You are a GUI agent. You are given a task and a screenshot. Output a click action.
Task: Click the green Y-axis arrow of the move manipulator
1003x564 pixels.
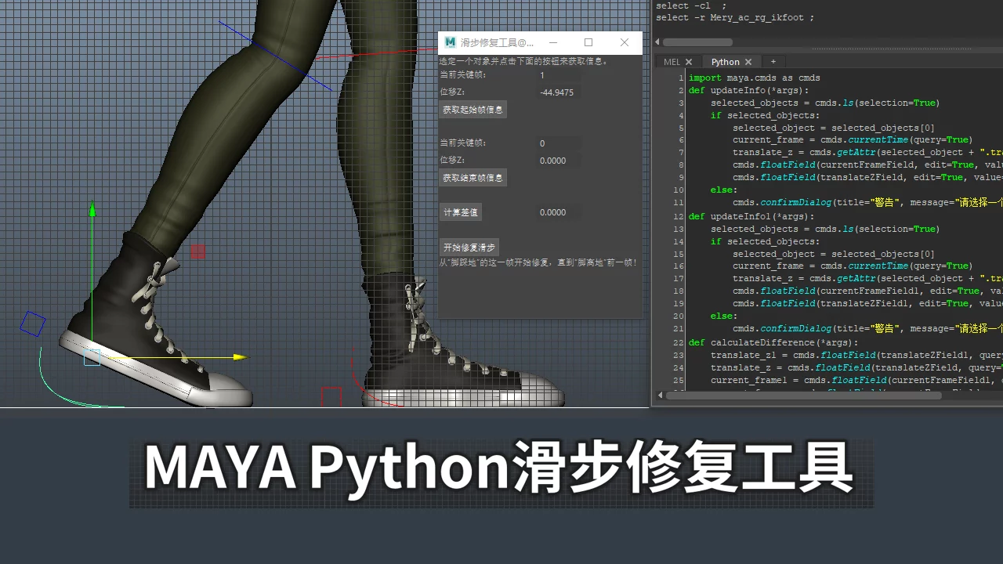click(x=92, y=211)
